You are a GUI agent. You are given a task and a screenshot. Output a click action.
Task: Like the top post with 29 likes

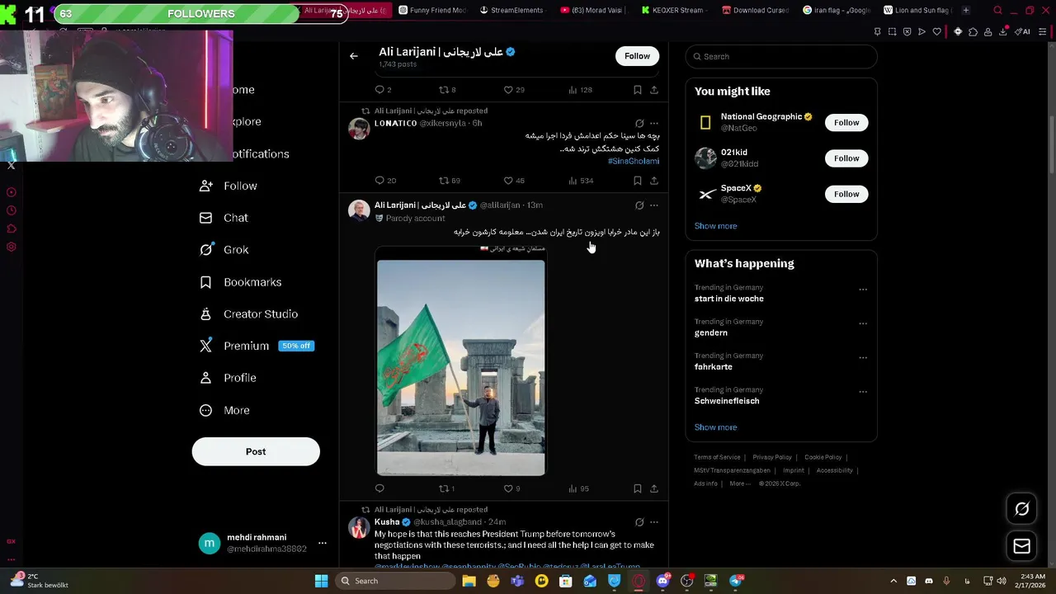click(514, 90)
